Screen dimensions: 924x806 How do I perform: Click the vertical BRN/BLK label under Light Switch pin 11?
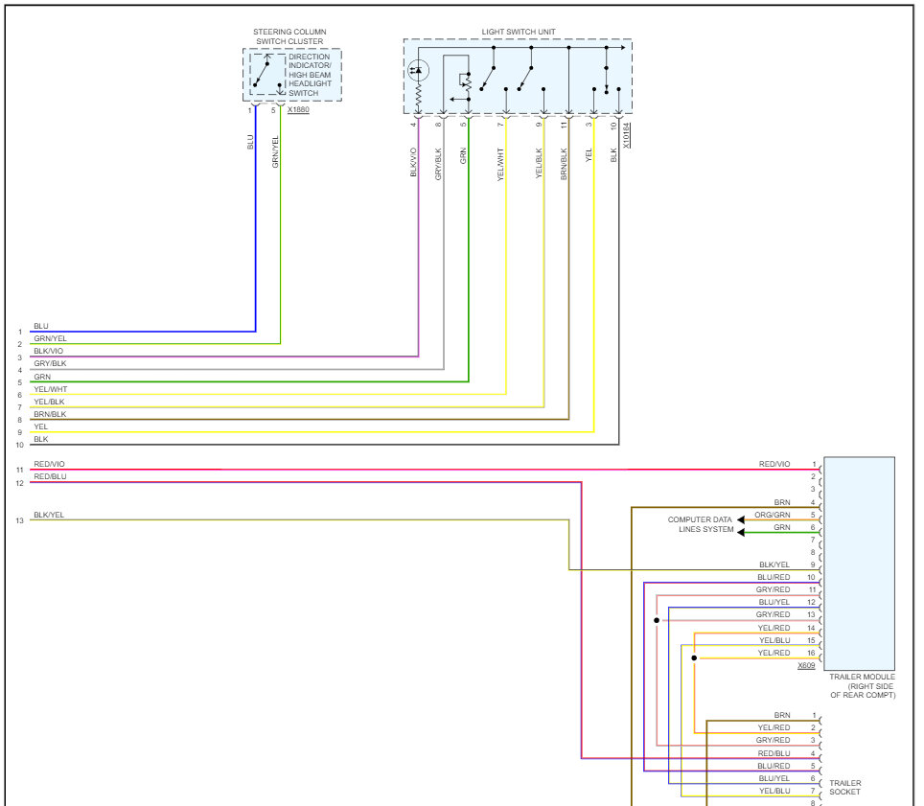(564, 164)
